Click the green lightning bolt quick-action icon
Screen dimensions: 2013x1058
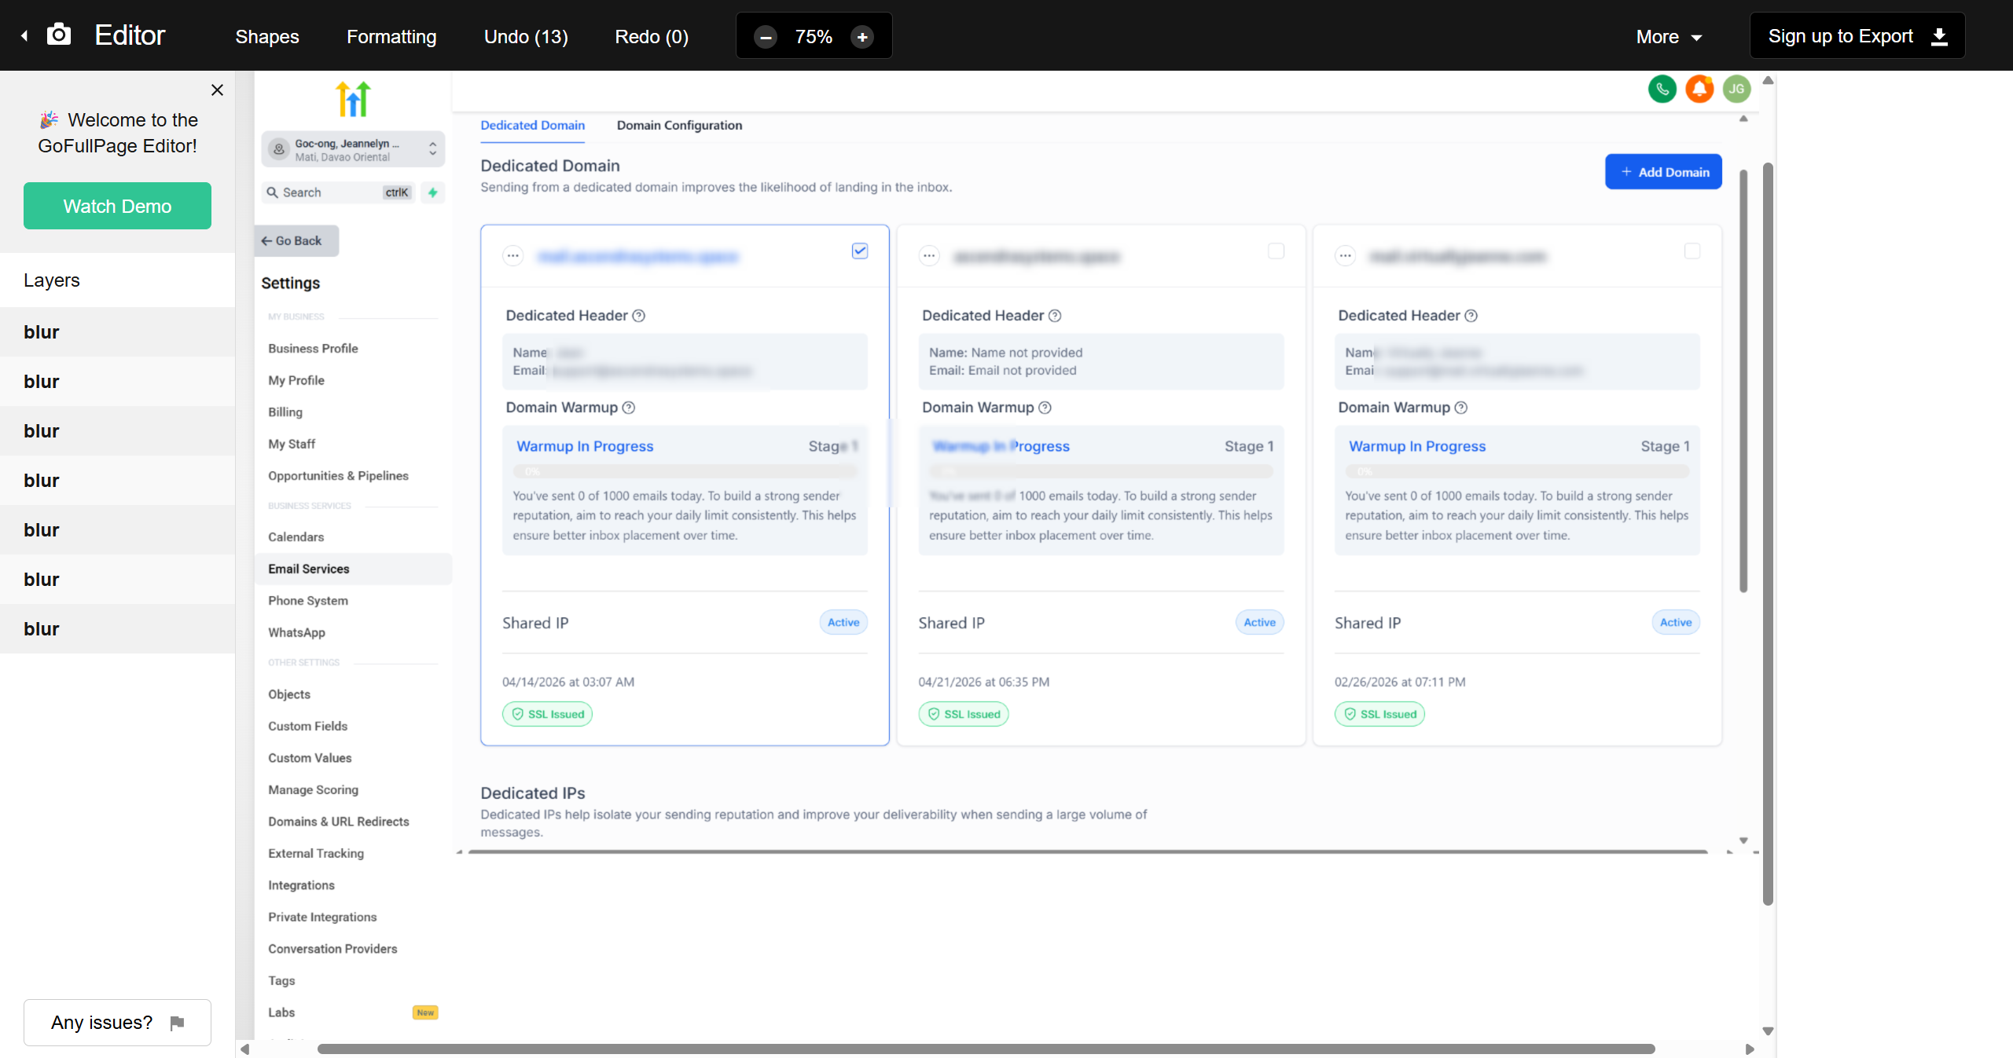(432, 192)
